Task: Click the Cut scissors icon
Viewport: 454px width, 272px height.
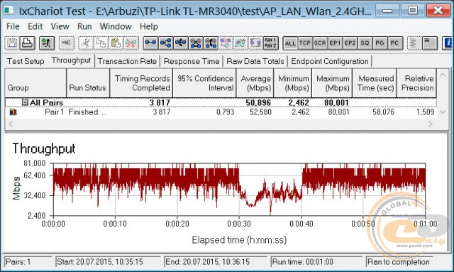Action: click(86, 43)
